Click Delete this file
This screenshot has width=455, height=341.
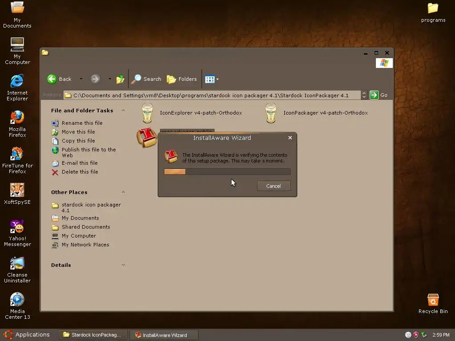click(x=75, y=172)
